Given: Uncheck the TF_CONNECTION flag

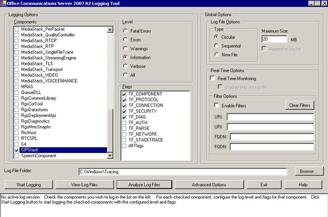Looking at the screenshot, I should [x=124, y=105].
